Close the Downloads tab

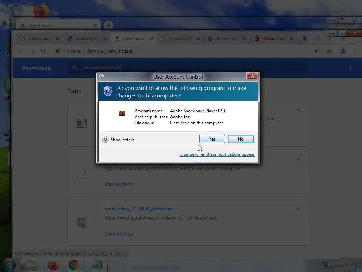151,39
